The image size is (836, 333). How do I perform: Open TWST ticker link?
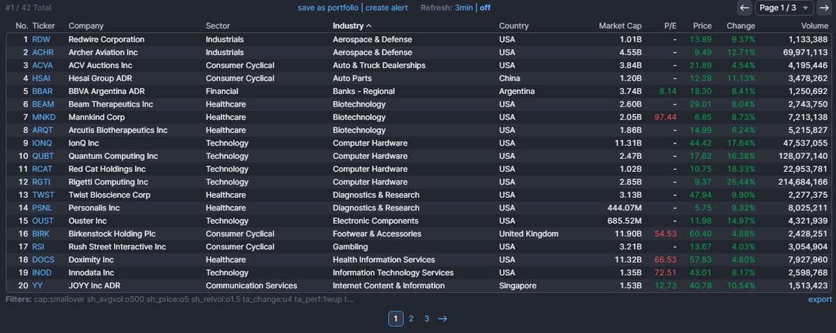(43, 195)
